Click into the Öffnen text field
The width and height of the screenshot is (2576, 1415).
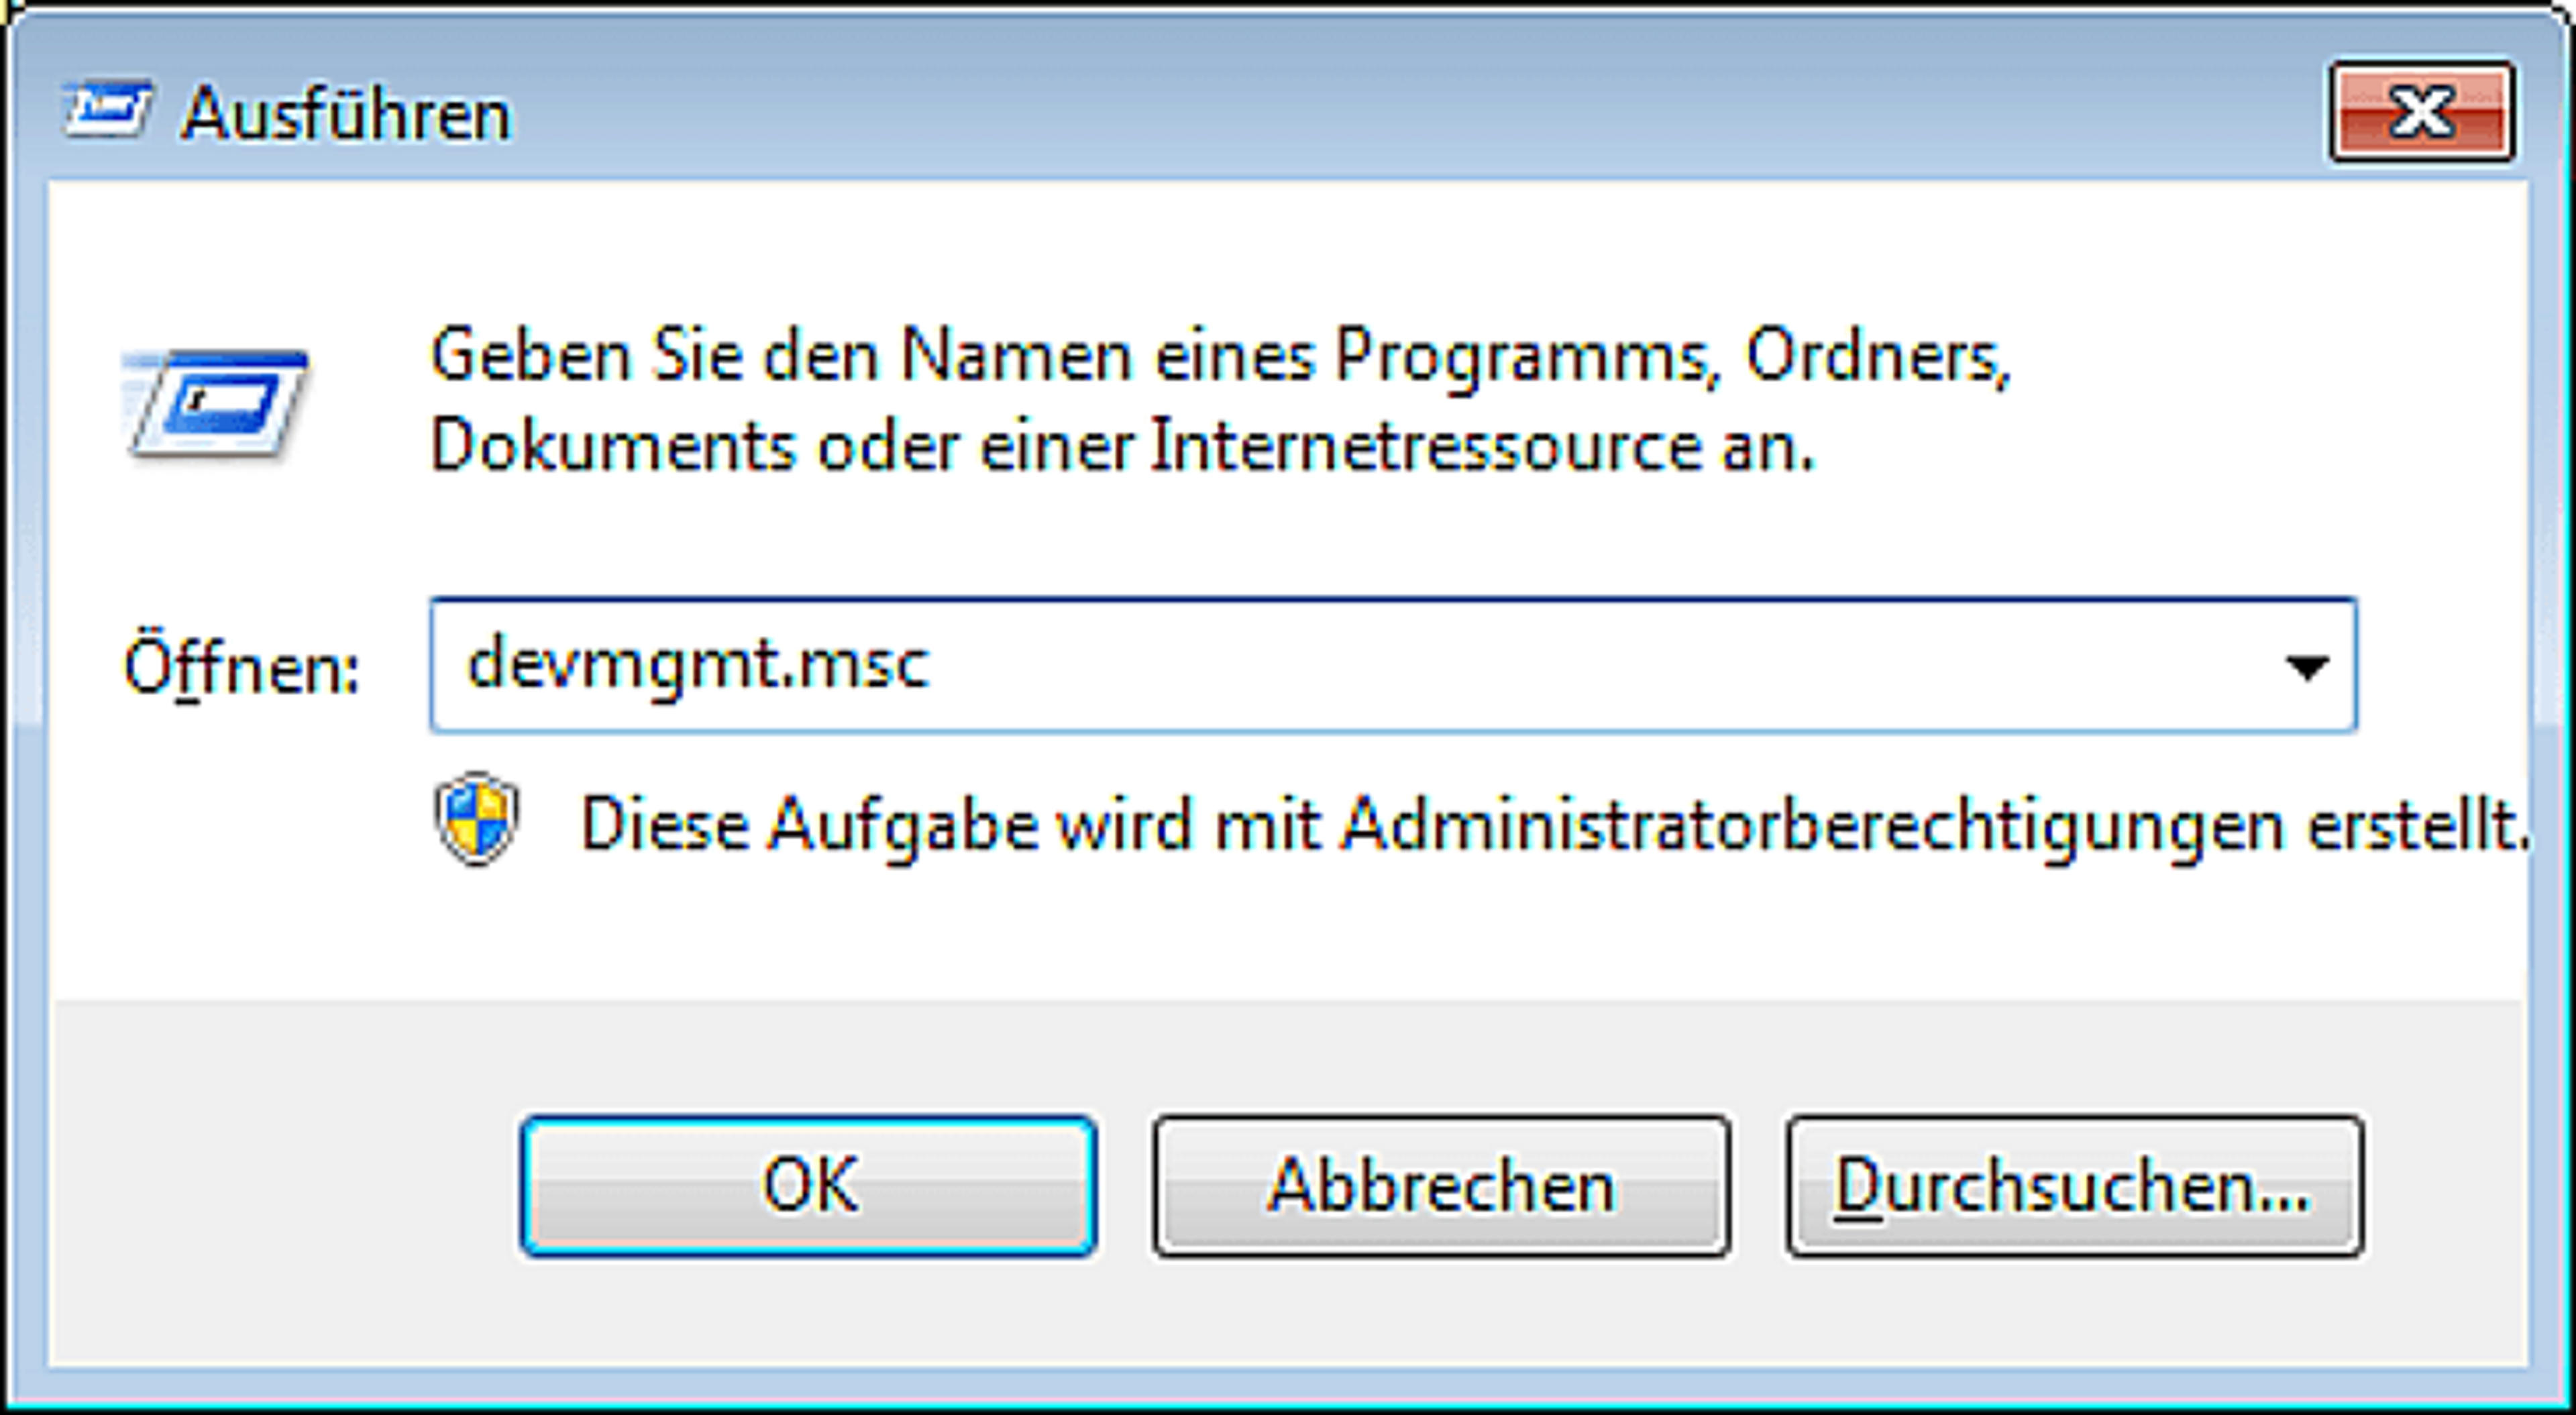pos(1393,666)
